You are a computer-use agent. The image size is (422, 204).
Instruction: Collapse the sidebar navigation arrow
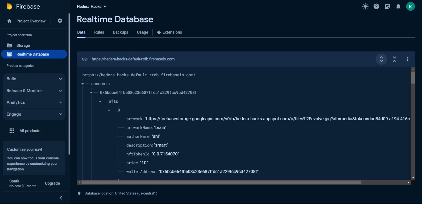click(x=61, y=198)
